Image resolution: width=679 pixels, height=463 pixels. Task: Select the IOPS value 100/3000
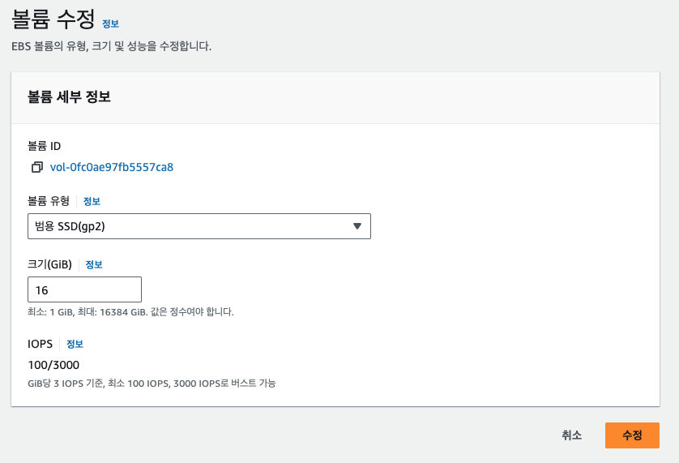[x=53, y=365]
